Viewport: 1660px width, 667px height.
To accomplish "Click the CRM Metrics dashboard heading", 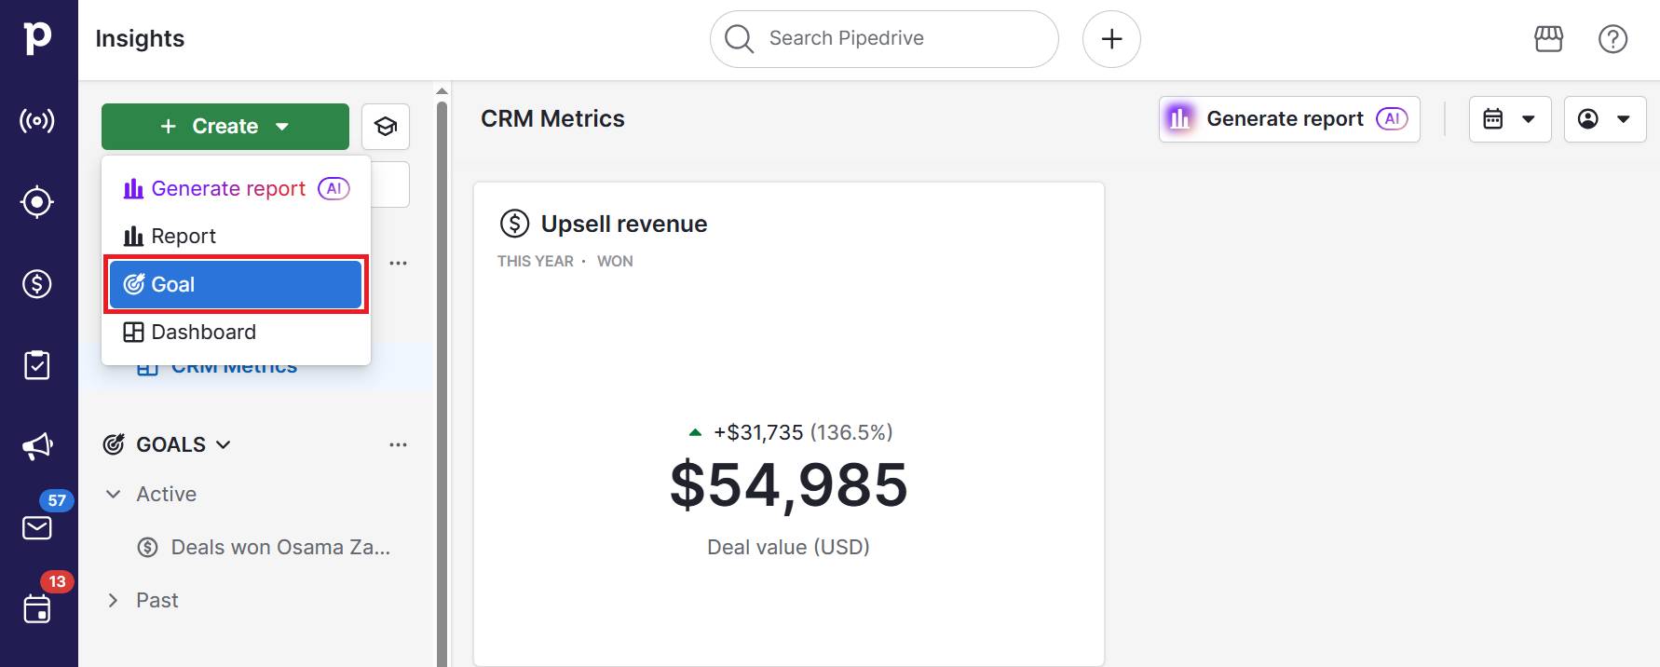I will coord(552,118).
